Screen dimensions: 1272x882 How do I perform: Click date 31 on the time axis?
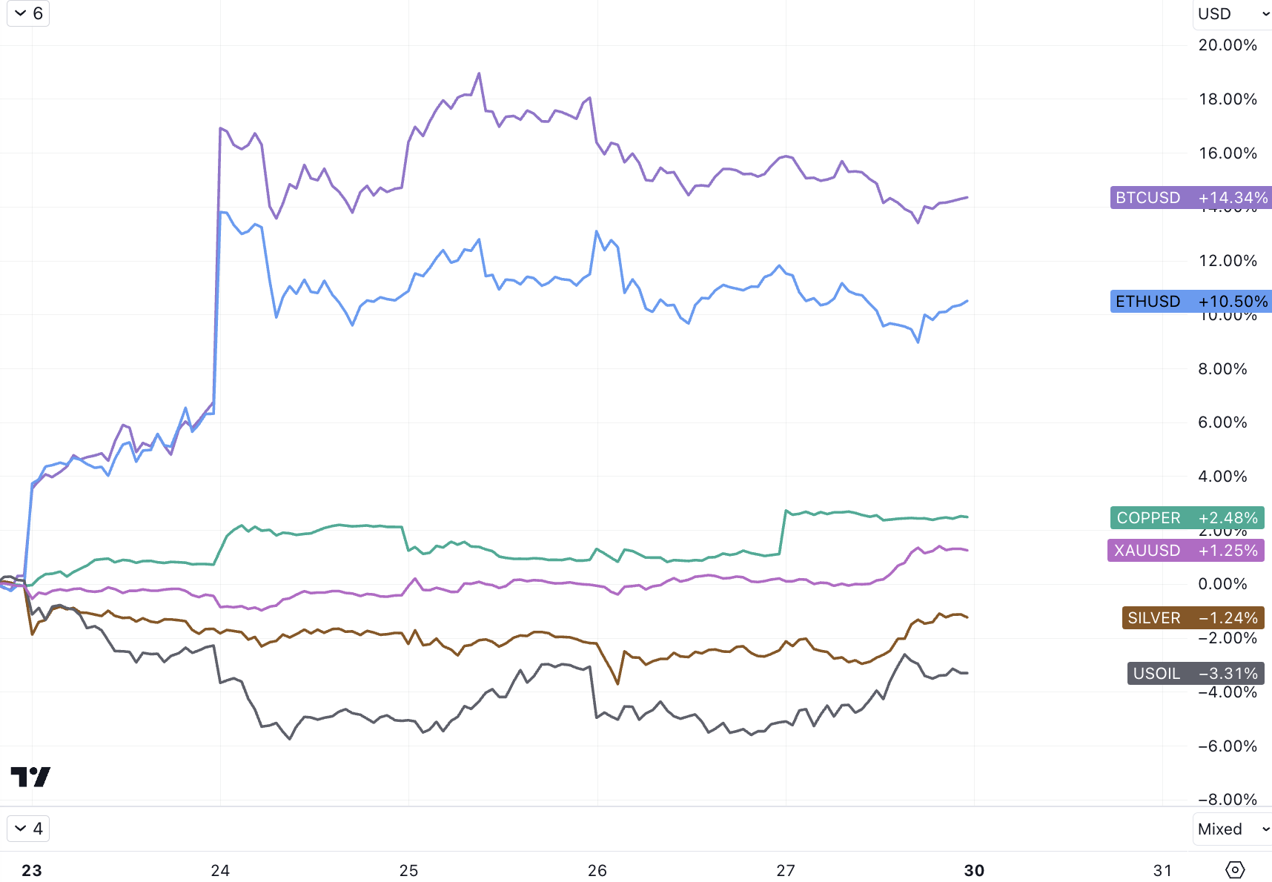coord(1162,870)
